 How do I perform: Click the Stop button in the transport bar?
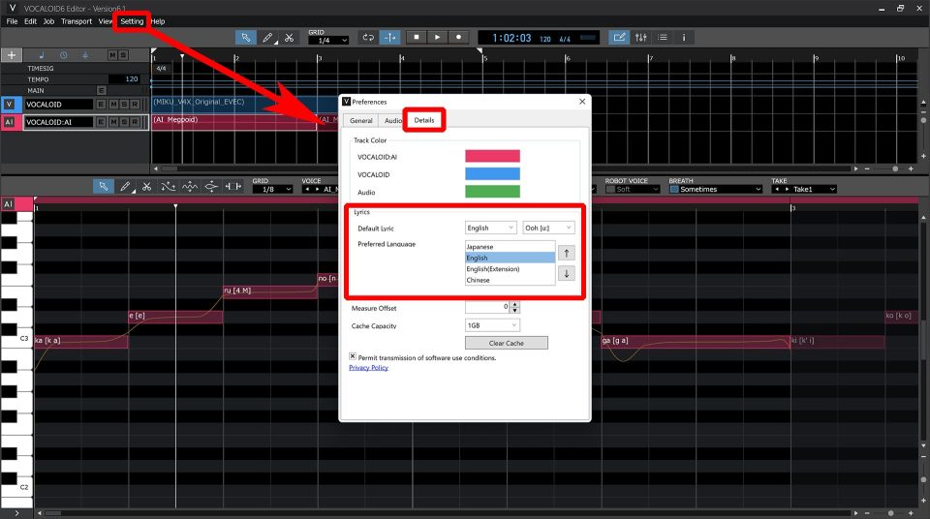tap(416, 38)
